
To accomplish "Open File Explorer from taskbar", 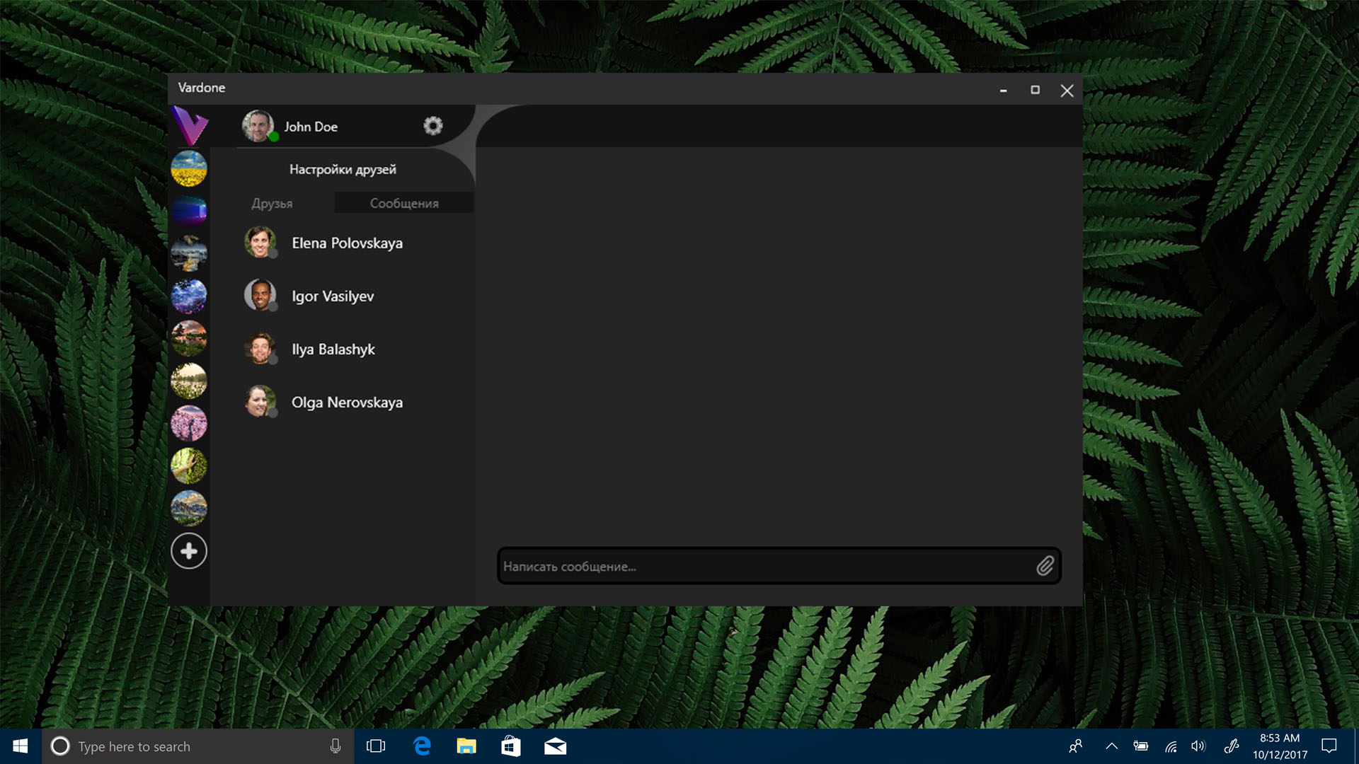I will tap(466, 746).
